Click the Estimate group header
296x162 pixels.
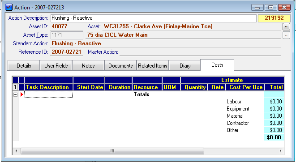(x=232, y=80)
